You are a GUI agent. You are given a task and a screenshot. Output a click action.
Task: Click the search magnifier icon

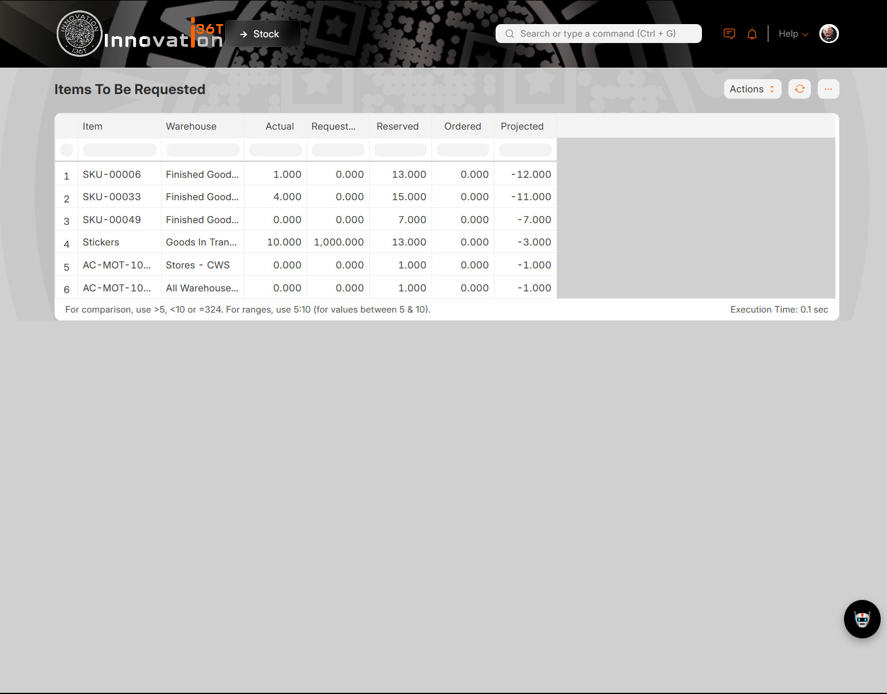pos(509,34)
